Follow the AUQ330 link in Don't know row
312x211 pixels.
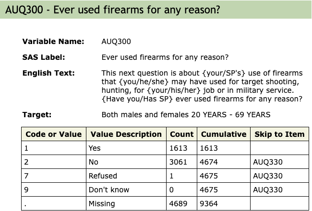[268, 189]
